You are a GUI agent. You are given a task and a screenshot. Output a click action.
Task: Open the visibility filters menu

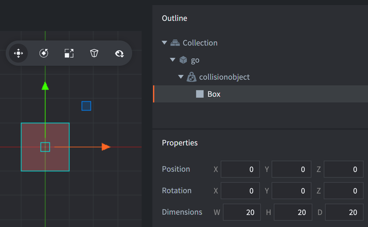click(x=119, y=53)
